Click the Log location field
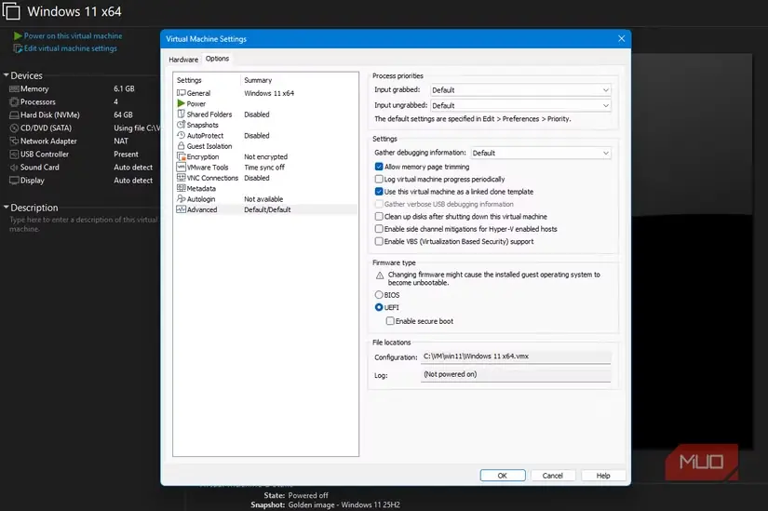The width and height of the screenshot is (768, 511). pos(516,375)
